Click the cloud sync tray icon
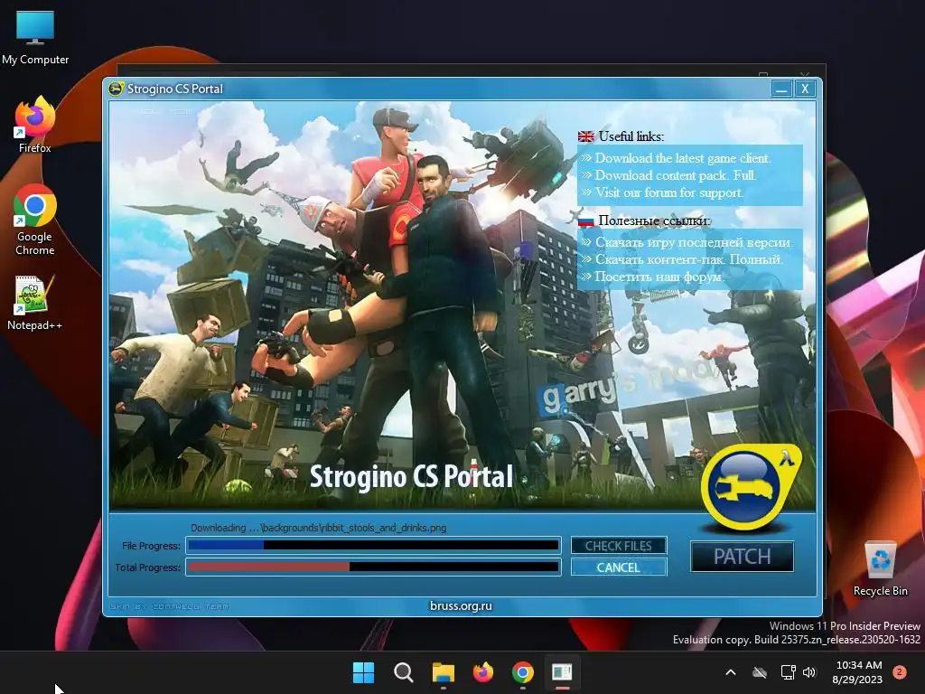The width and height of the screenshot is (925, 694). (x=760, y=672)
